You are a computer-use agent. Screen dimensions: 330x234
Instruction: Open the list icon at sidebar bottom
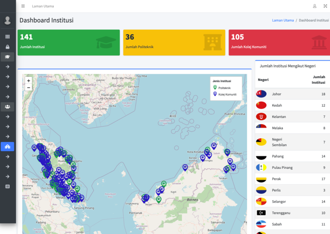coord(7,186)
